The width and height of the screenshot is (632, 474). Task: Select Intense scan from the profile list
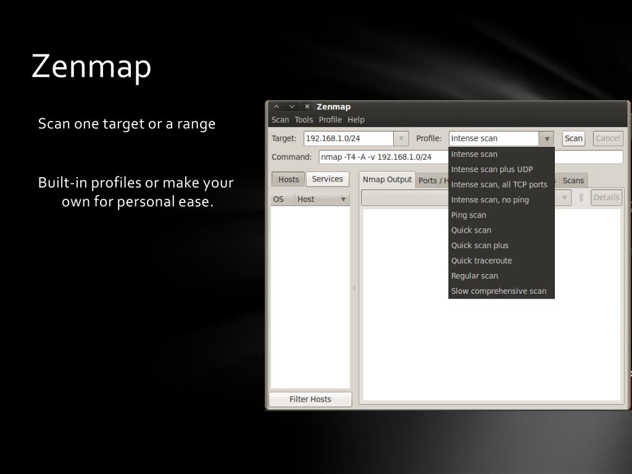pos(501,154)
